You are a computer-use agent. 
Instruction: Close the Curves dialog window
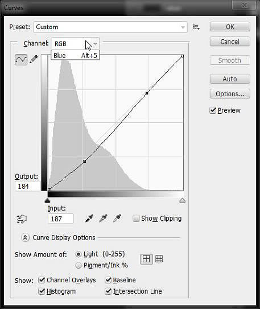[x=245, y=5]
